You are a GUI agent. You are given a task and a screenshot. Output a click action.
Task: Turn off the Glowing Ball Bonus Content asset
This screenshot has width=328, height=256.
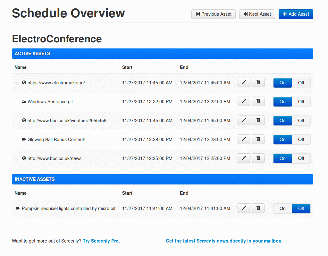(x=301, y=140)
